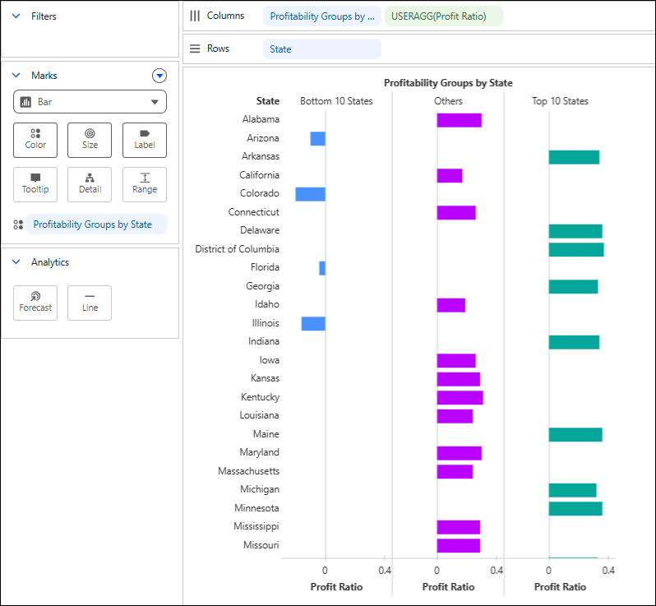Open the Detail mark card
Screen dimensions: 656x606
pyautogui.click(x=90, y=184)
